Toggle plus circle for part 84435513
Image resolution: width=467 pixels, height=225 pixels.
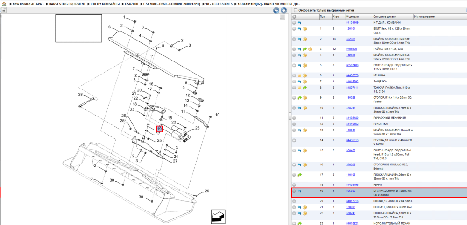tap(294, 140)
